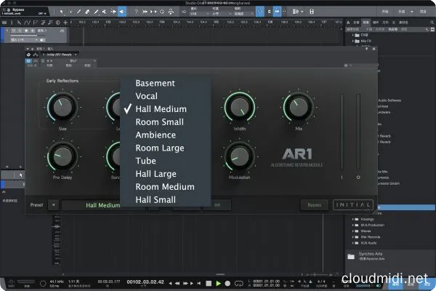This screenshot has width=436, height=291.
Task: Open the Hall Medium preset dropdown field
Action: [x=102, y=205]
